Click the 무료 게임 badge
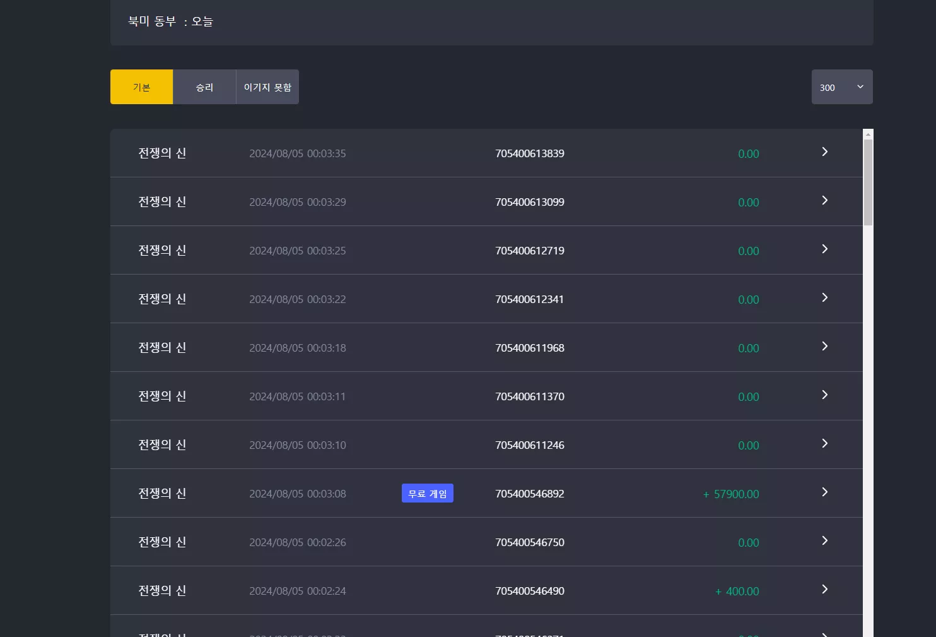 pos(428,493)
